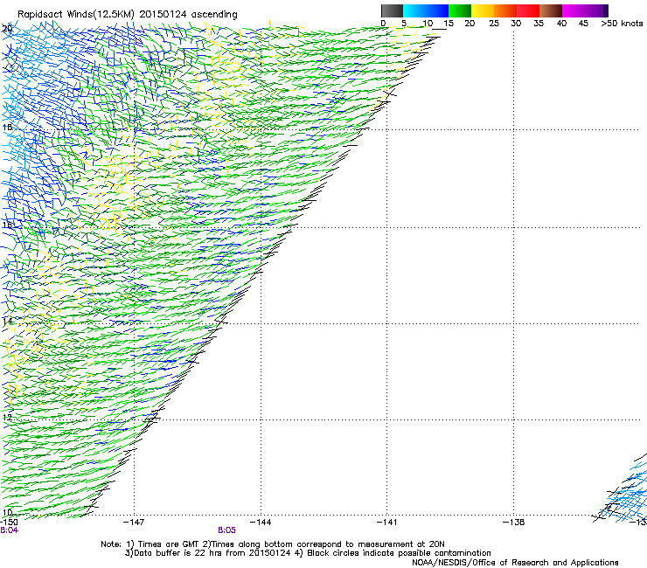Click the blue 10-15 knots legend swatch
This screenshot has height=568, width=647.
[437, 10]
